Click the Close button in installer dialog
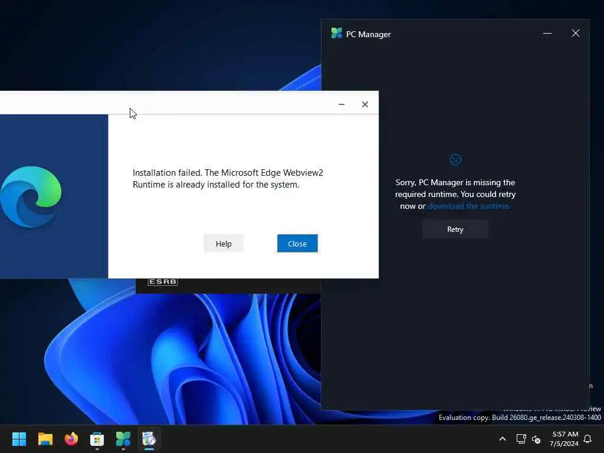Image resolution: width=604 pixels, height=453 pixels. [297, 244]
